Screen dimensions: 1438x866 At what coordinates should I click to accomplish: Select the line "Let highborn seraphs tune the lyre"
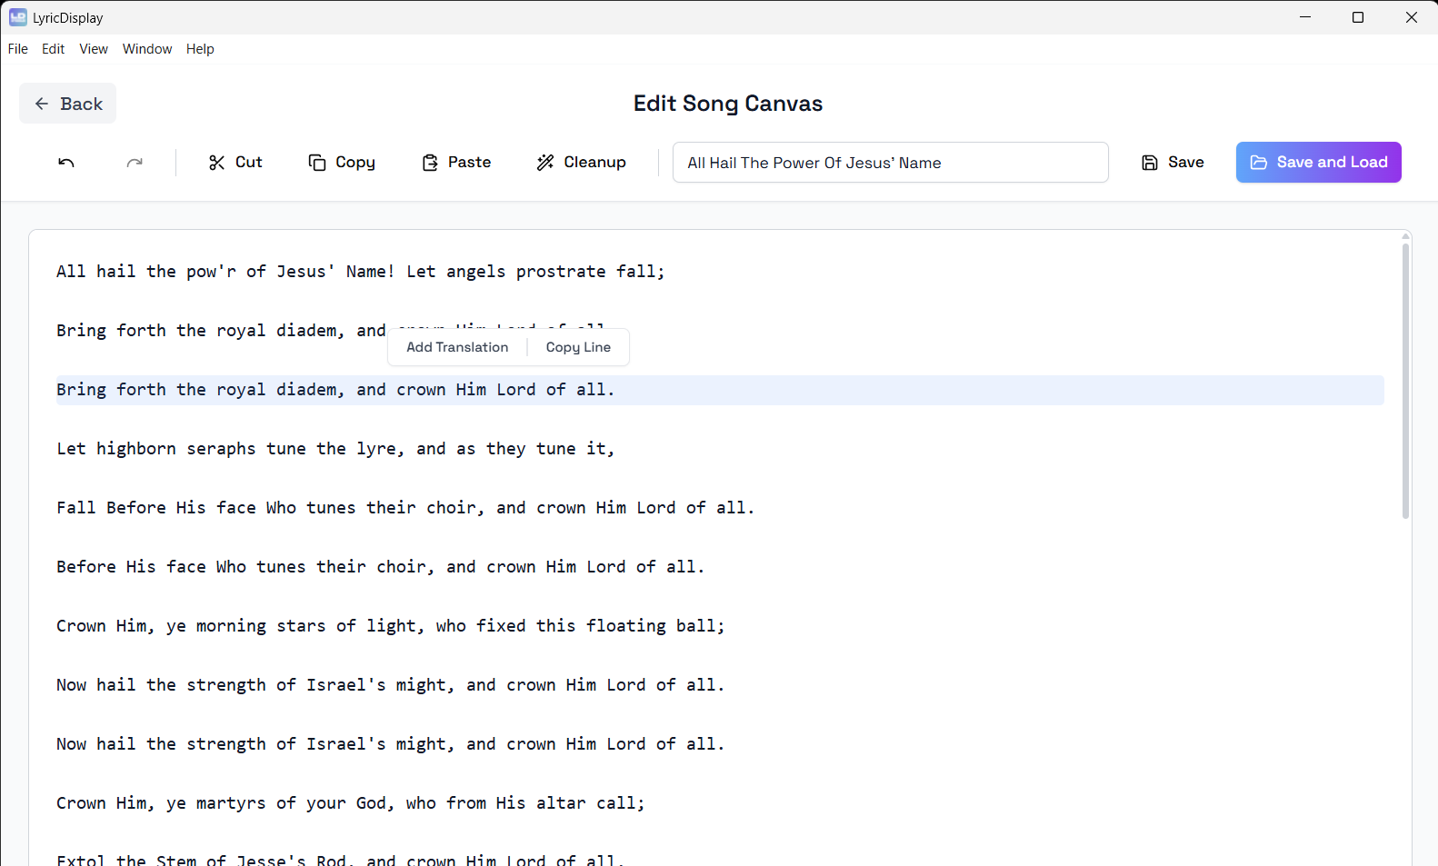click(335, 449)
